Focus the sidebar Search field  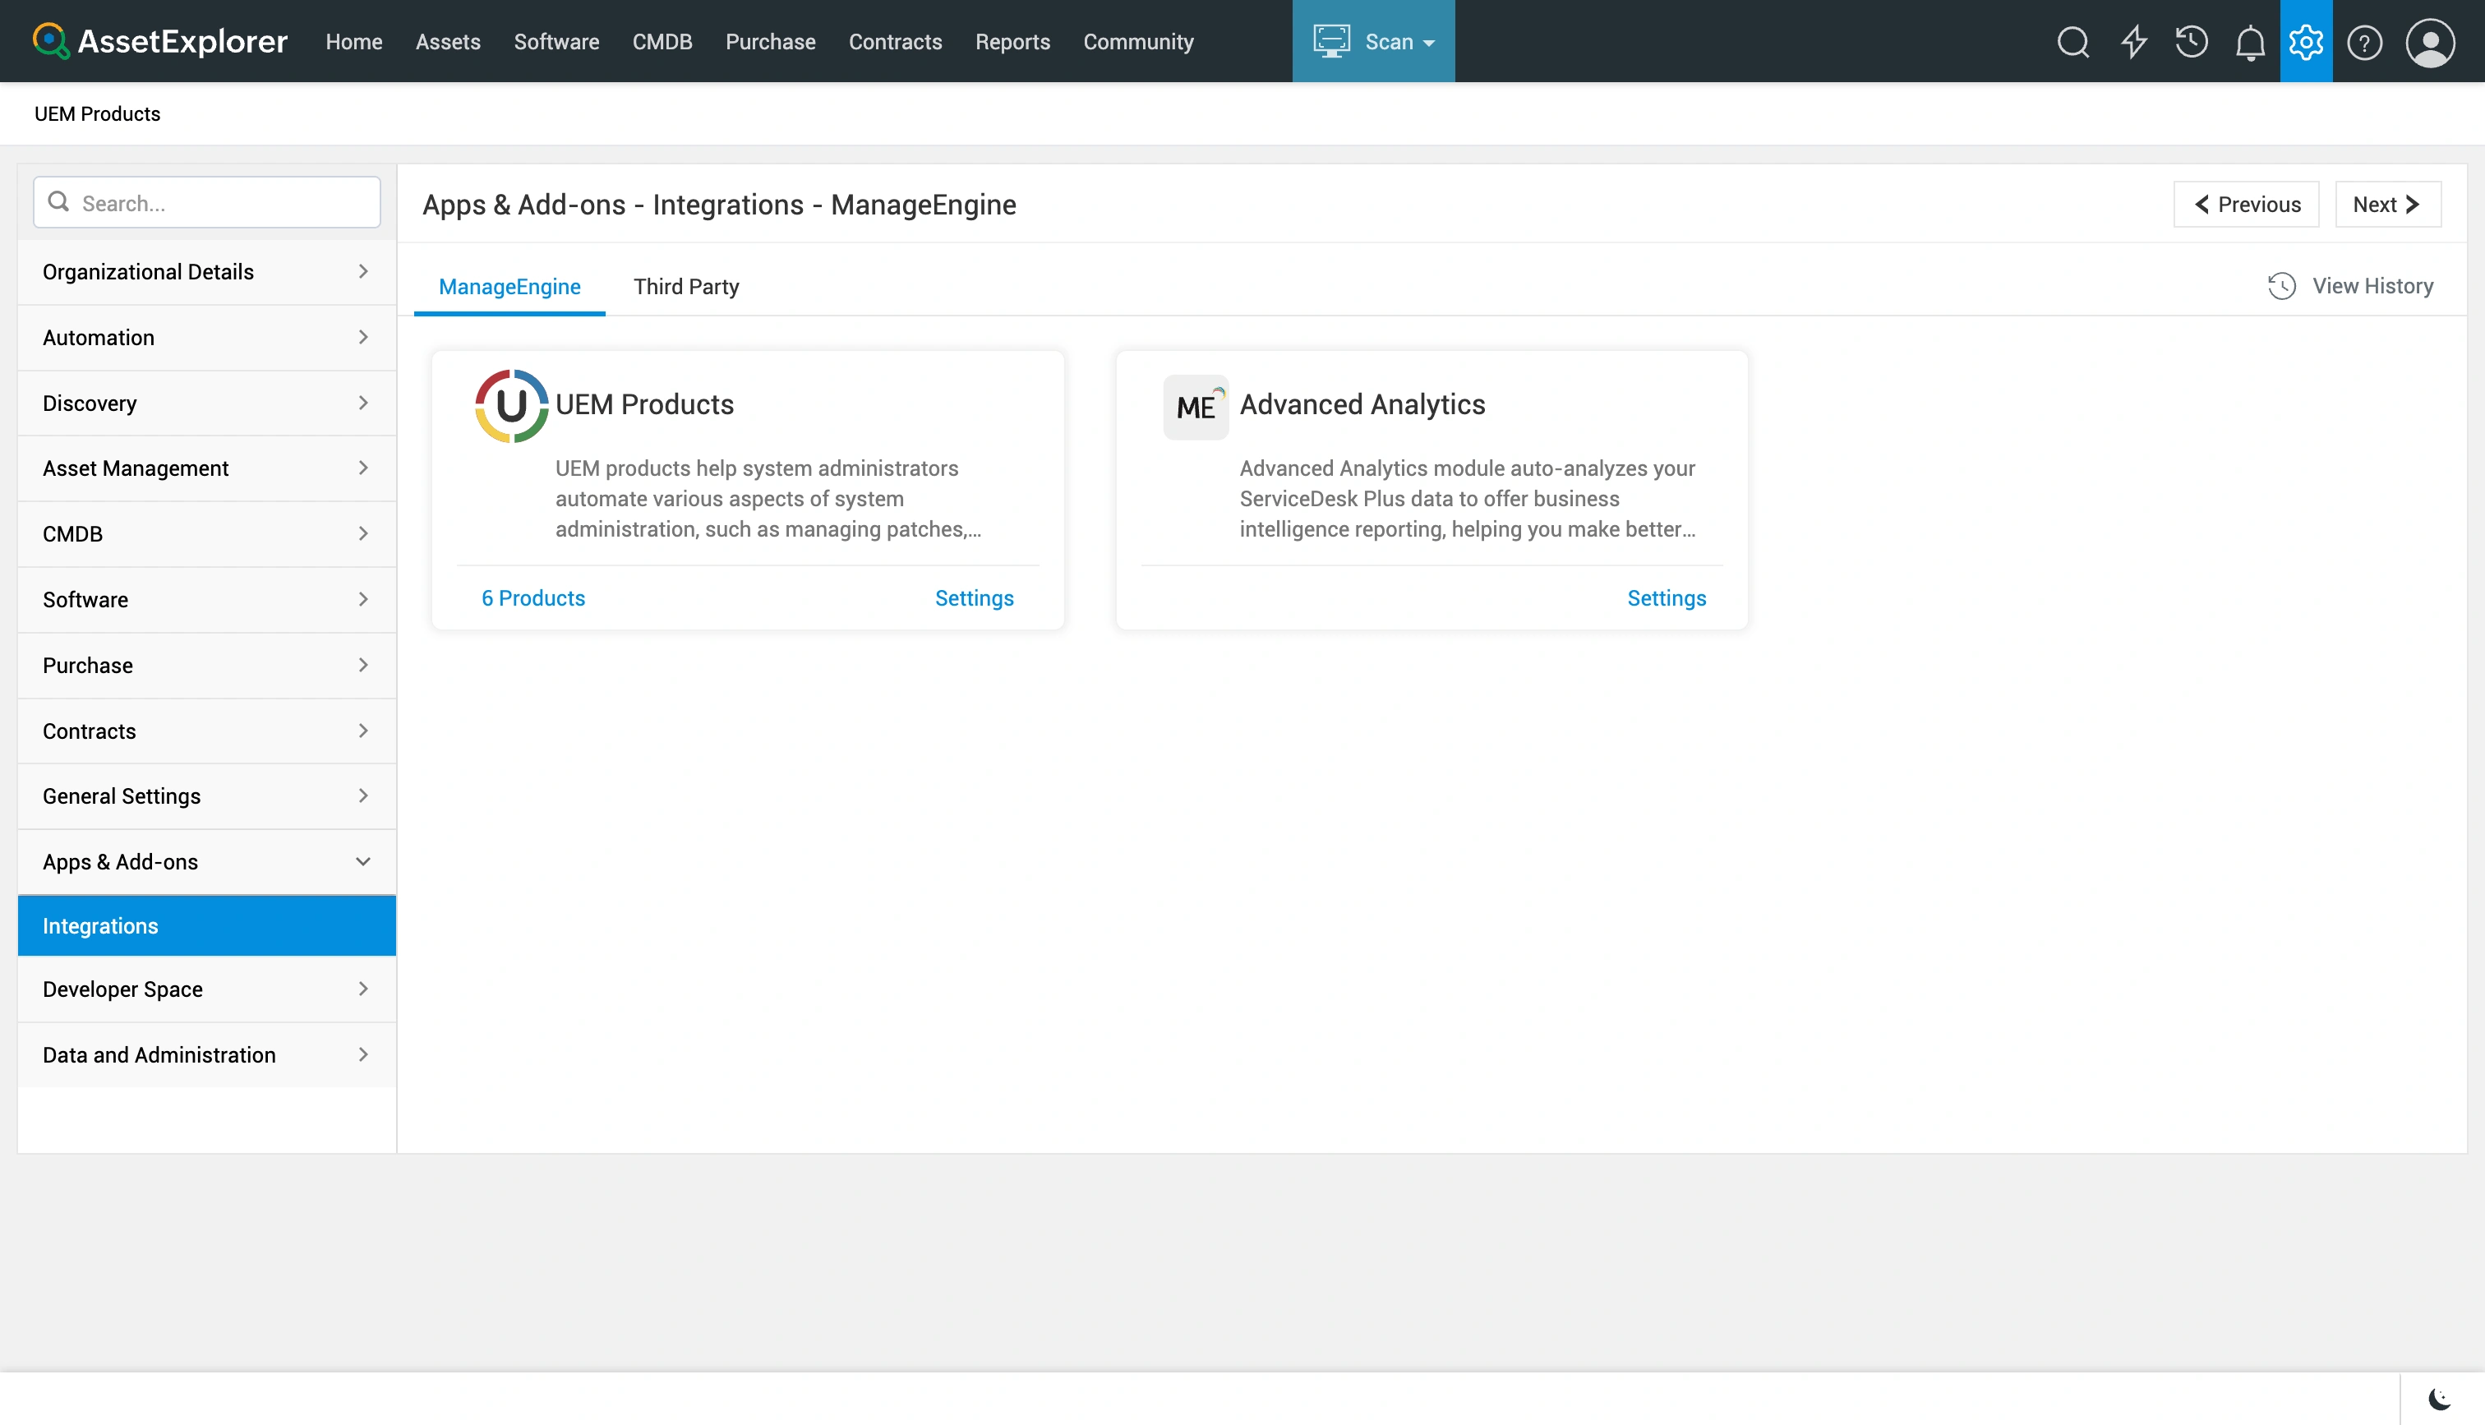pos(206,201)
